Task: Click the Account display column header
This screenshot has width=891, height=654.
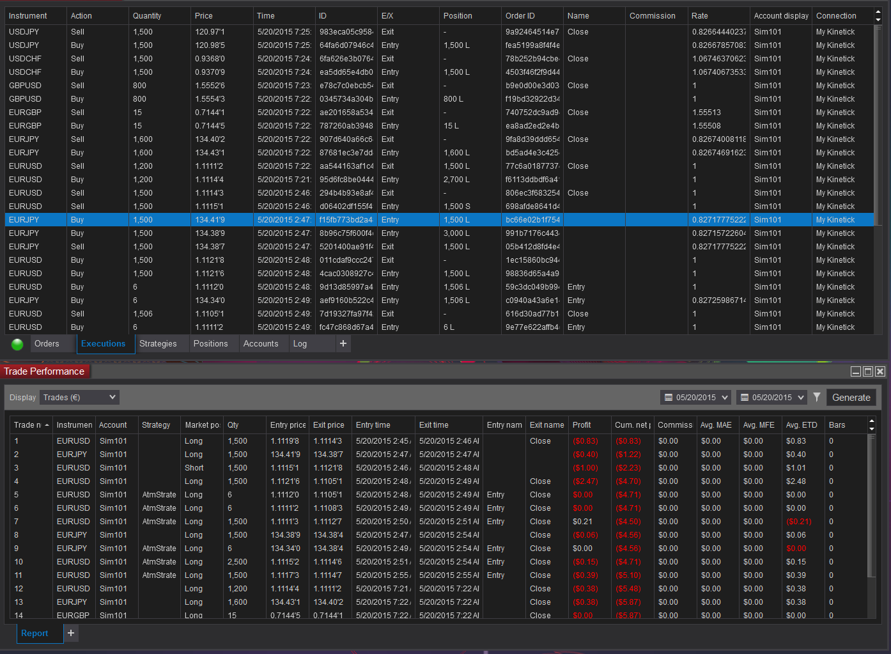Action: pos(781,16)
